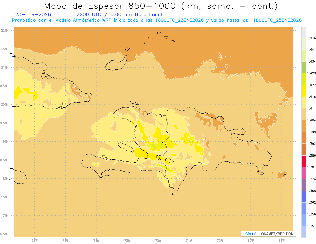The image size is (316, 244).
Task: Click the legend value '1.368'
Action: pyautogui.click(x=312, y=191)
